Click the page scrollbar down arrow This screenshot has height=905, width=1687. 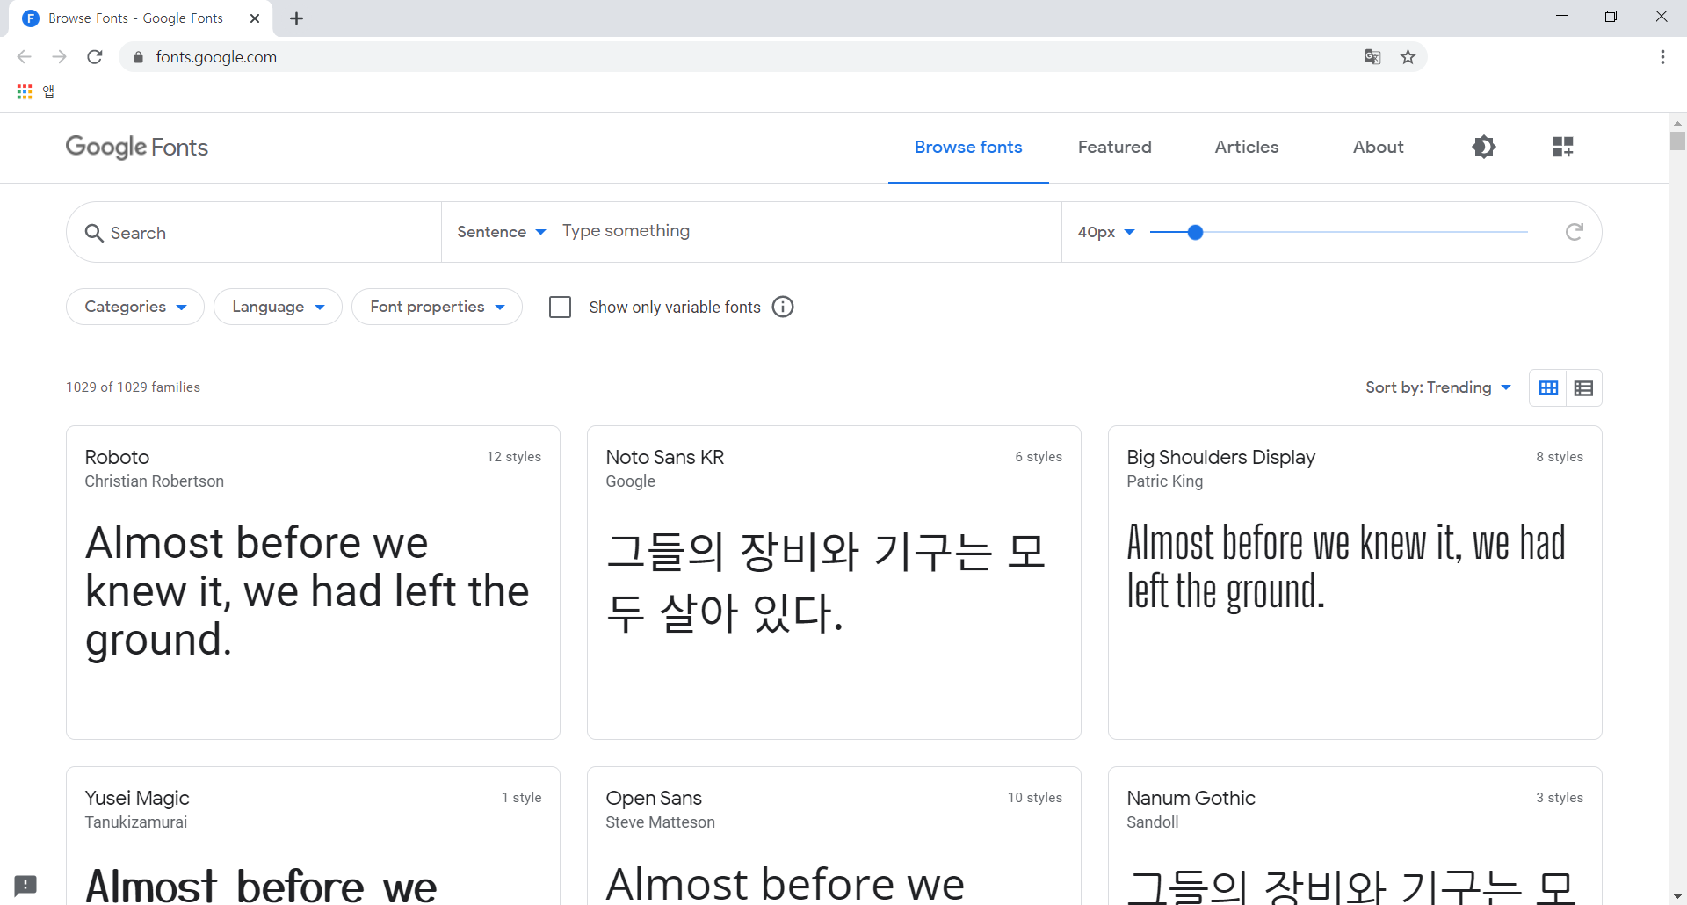click(x=1677, y=895)
